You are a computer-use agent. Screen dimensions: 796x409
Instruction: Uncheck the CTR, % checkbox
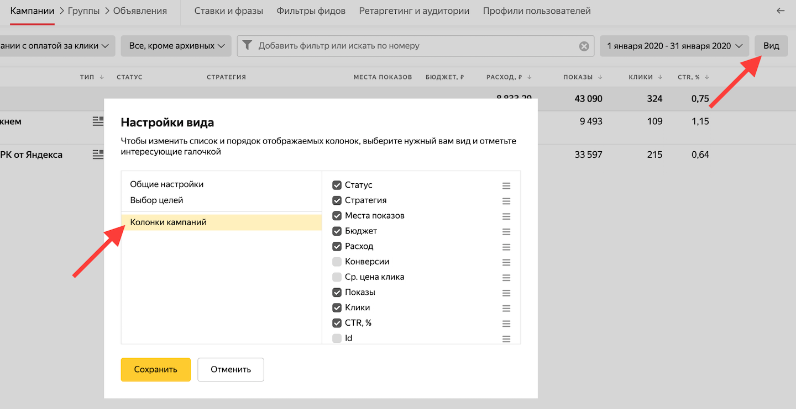337,323
